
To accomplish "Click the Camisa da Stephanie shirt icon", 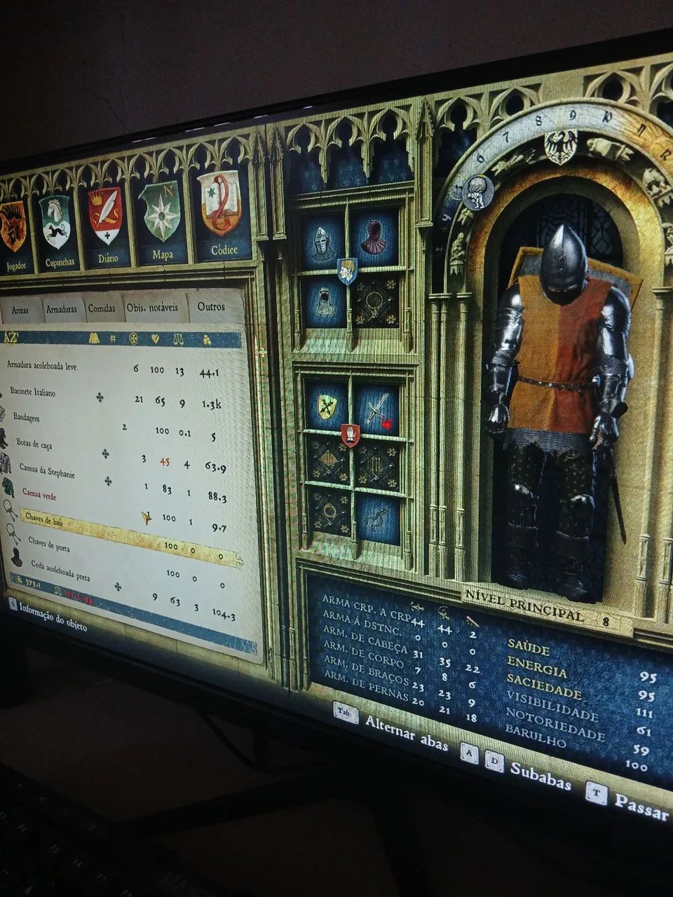I will [x=5, y=463].
